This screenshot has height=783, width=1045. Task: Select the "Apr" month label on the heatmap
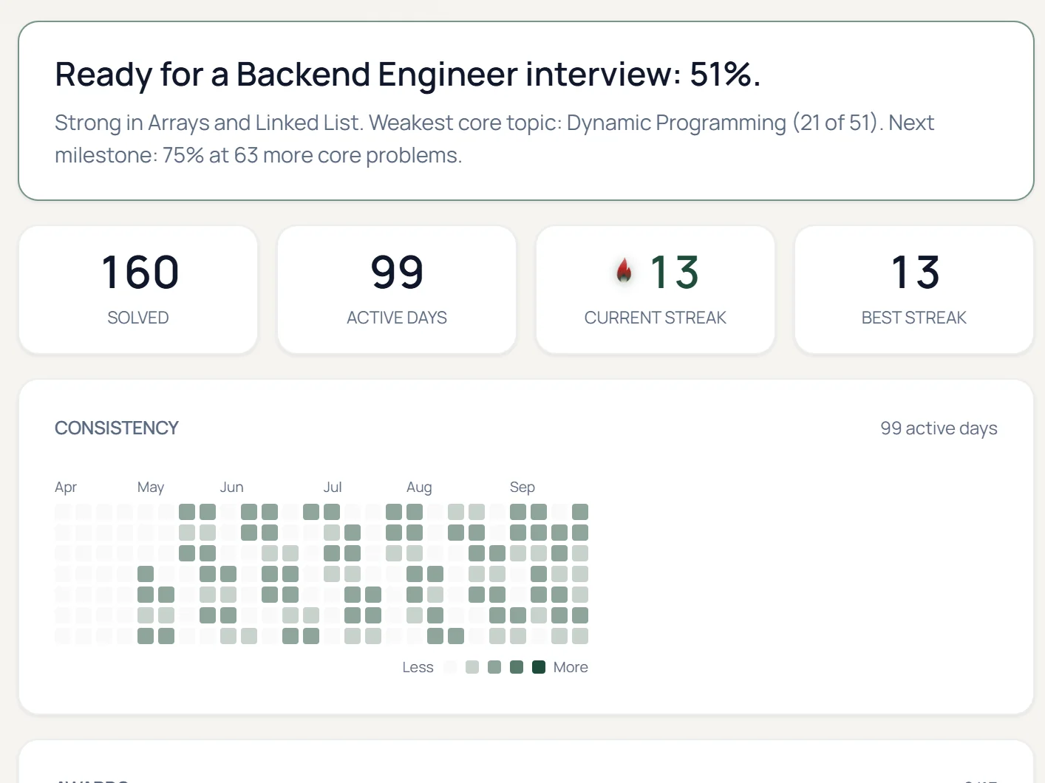[x=66, y=487]
